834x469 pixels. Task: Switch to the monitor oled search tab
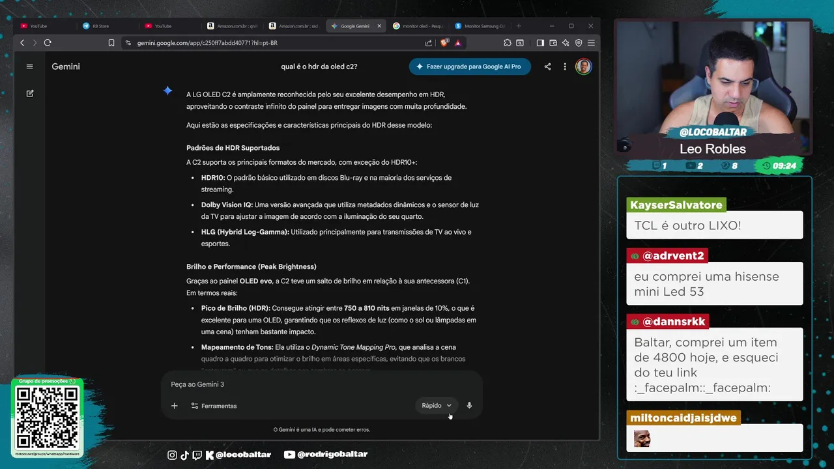418,26
